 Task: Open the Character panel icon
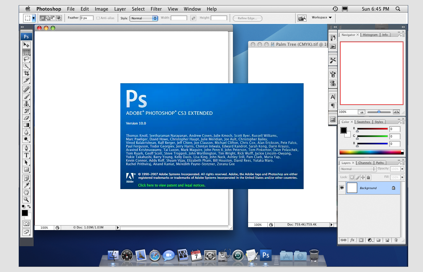333,97
